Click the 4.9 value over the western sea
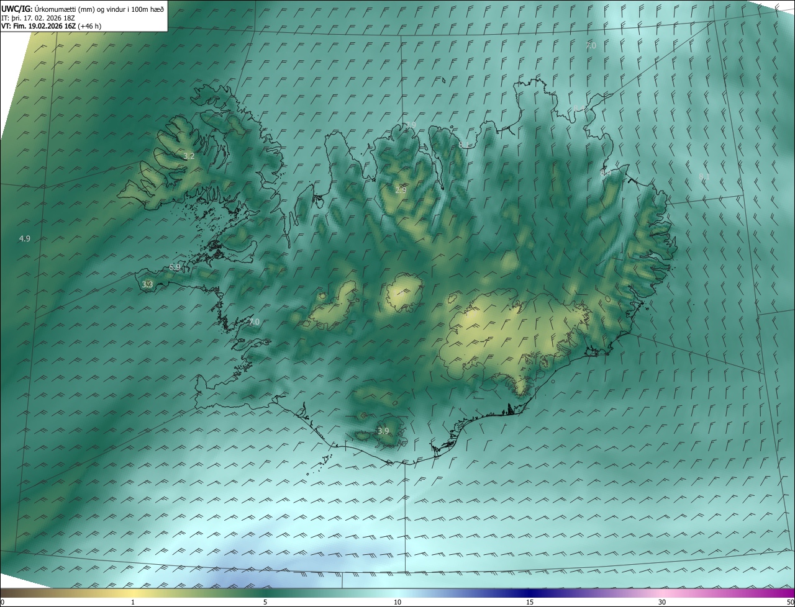The height and width of the screenshot is (607, 795). (25, 238)
